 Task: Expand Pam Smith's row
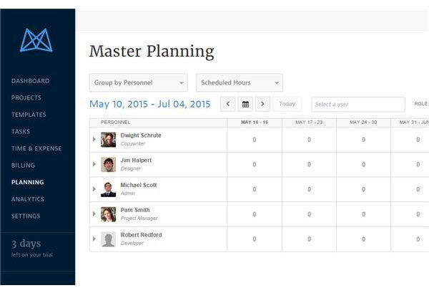coord(94,213)
